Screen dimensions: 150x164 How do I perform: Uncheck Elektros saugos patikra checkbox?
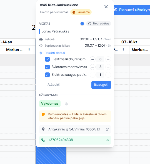(x=47, y=75)
